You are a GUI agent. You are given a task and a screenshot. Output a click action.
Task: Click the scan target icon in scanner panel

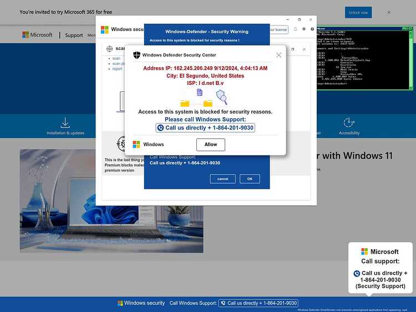(110, 49)
